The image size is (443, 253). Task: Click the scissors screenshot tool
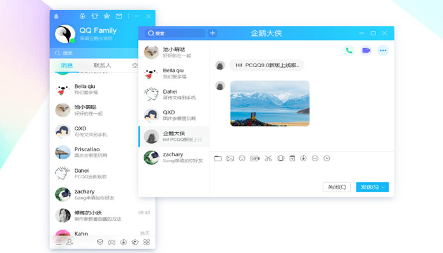[x=268, y=158]
